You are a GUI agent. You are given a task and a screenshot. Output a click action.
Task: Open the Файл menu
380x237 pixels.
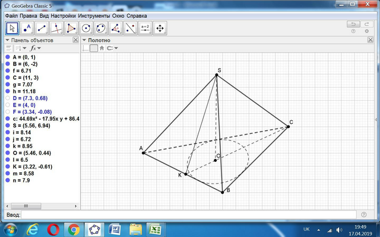click(11, 16)
